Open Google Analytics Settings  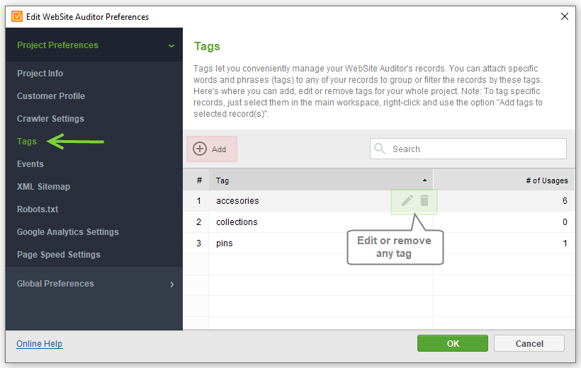click(x=68, y=231)
